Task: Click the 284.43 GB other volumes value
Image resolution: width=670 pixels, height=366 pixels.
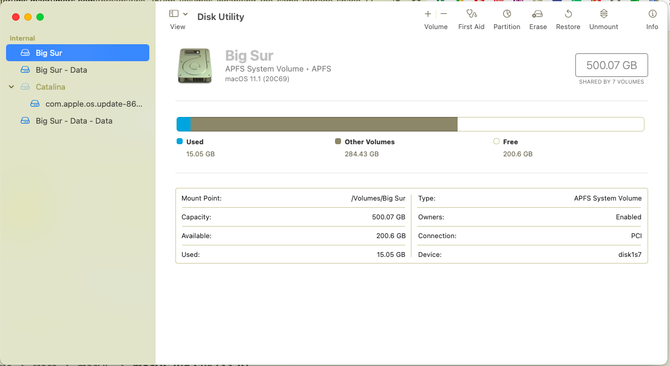Action: tap(362, 154)
